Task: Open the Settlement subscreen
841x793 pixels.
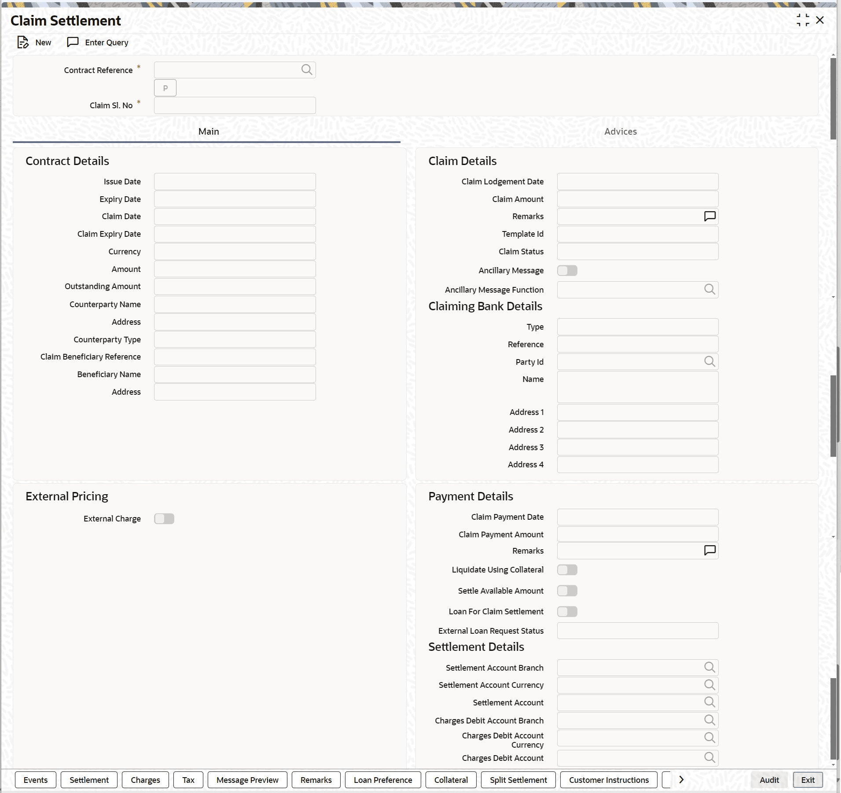Action: pos(89,780)
